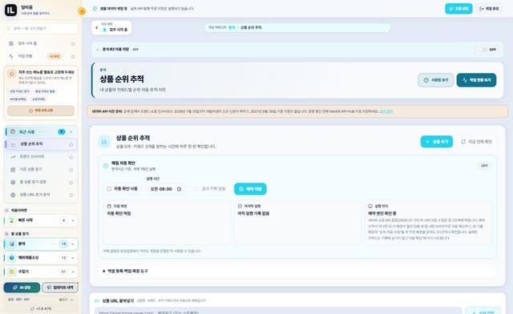Viewport: 513px width, 314px height.
Task: Click the 최근 사용 history icon
Action: [13, 132]
